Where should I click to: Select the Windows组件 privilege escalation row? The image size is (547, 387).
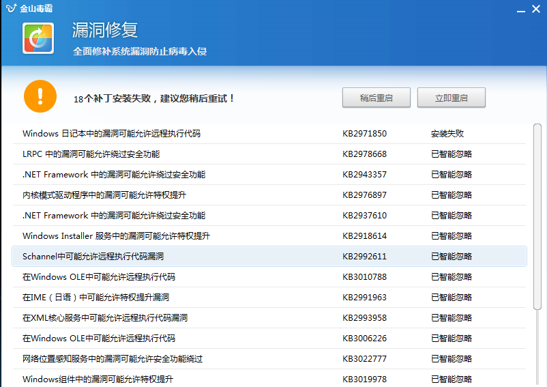(98, 379)
